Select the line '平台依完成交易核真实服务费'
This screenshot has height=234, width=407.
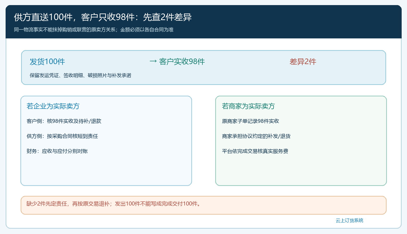[x=255, y=151]
